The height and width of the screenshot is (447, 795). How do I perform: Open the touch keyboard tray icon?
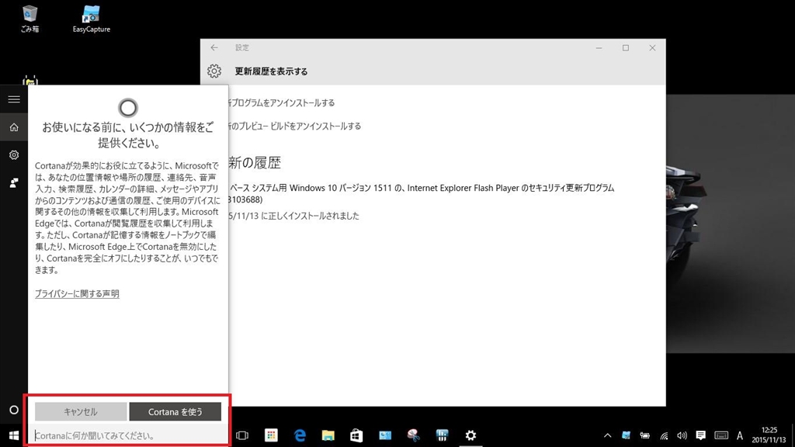click(x=721, y=435)
